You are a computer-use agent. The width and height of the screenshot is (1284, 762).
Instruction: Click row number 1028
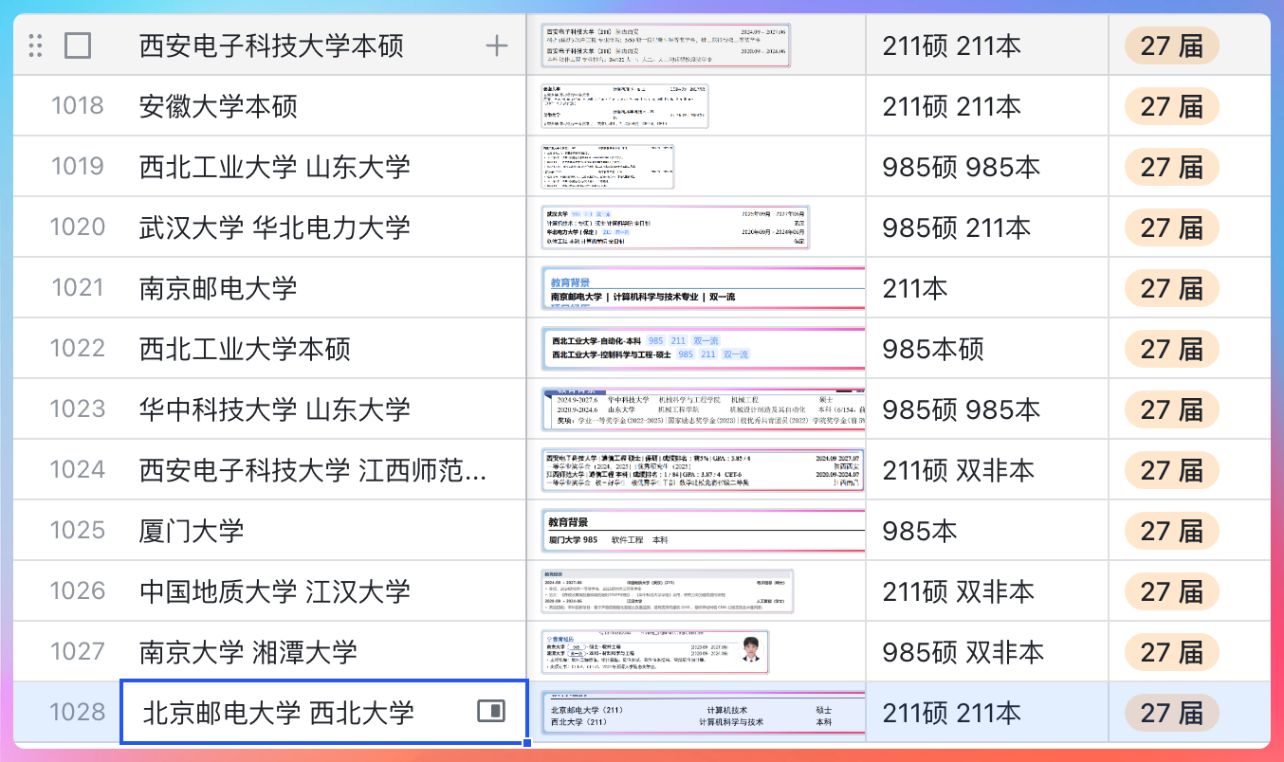point(78,713)
